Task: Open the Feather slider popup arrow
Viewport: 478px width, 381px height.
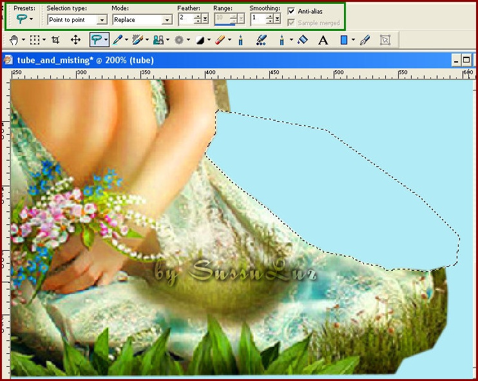Action: [205, 19]
